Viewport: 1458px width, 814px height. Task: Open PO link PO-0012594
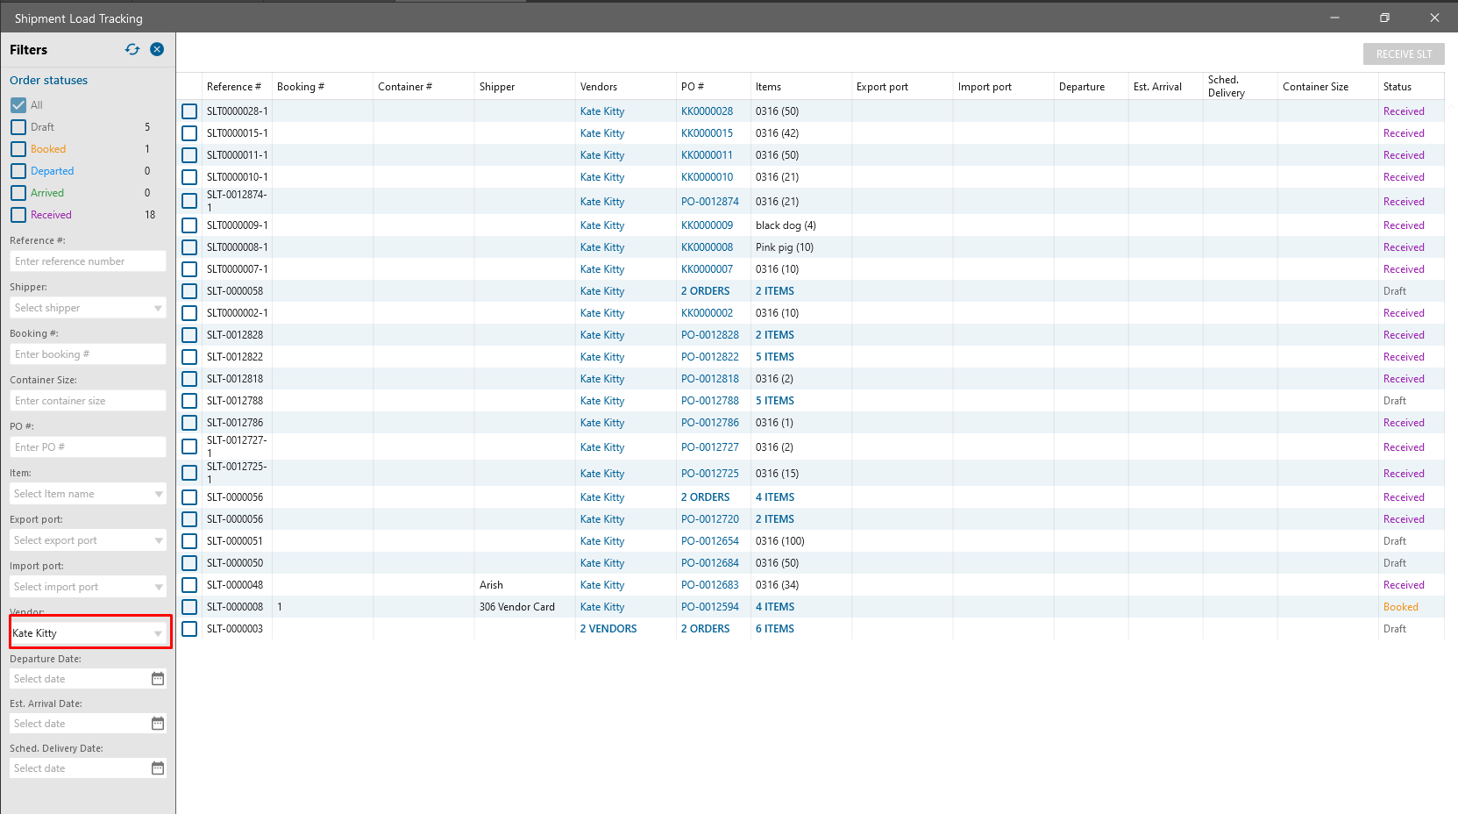tap(710, 607)
